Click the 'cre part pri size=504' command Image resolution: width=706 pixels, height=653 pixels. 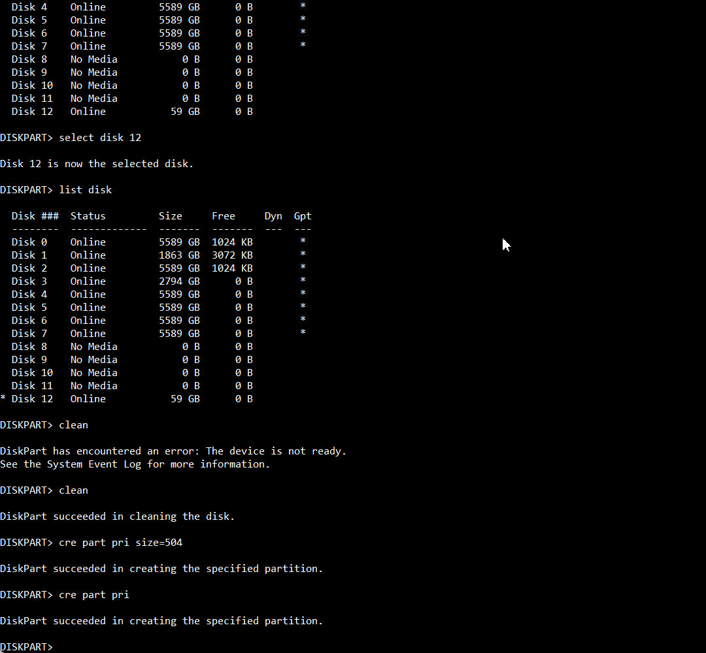pyautogui.click(x=121, y=543)
